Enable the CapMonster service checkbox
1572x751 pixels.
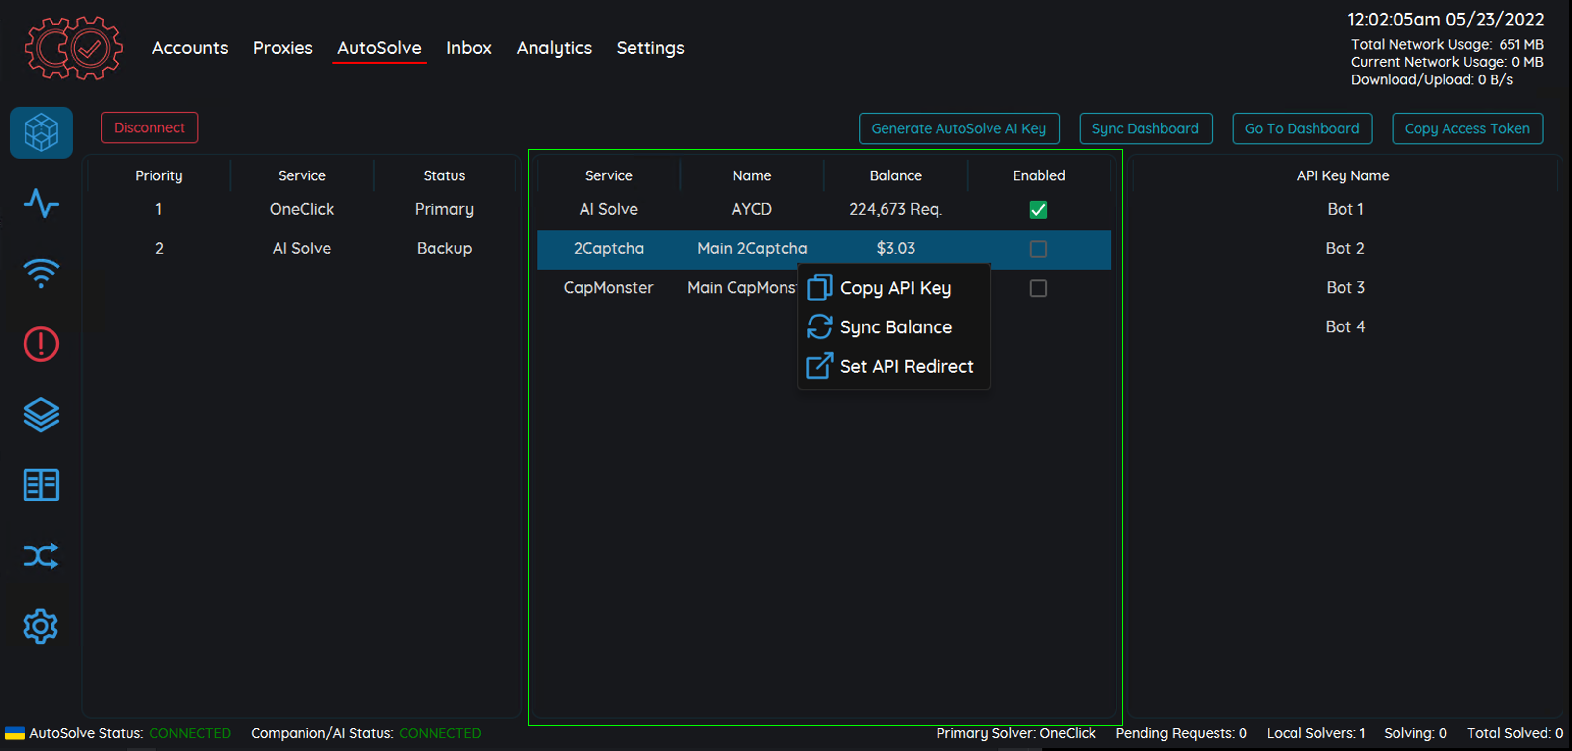pos(1038,288)
